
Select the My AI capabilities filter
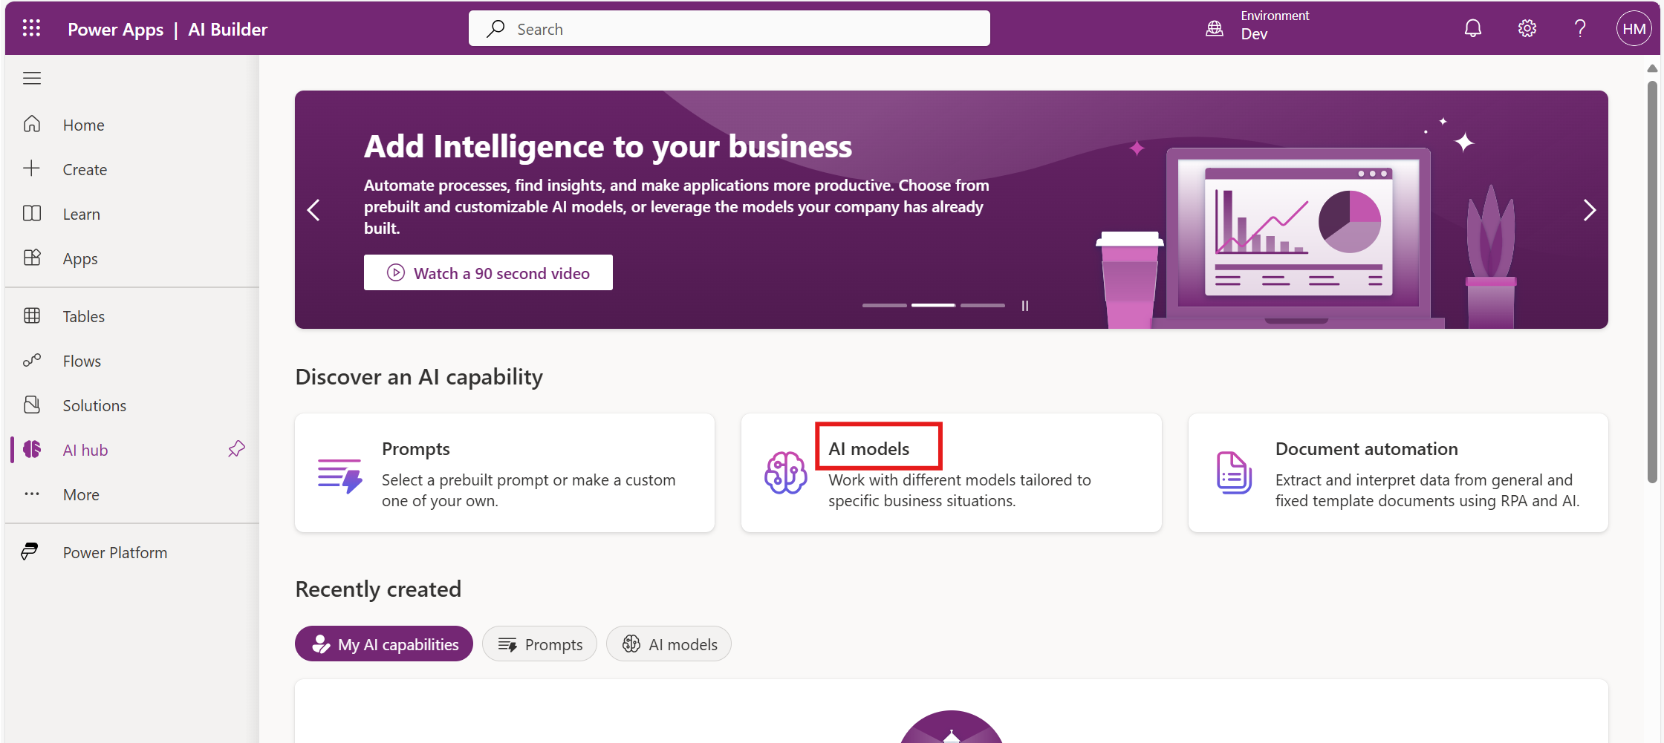coord(384,644)
